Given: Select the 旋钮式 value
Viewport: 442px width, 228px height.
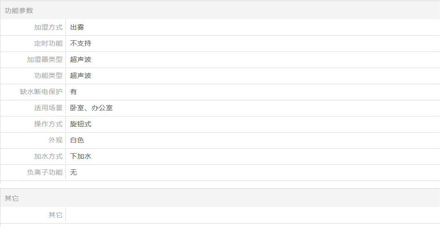Looking at the screenshot, I should point(81,124).
